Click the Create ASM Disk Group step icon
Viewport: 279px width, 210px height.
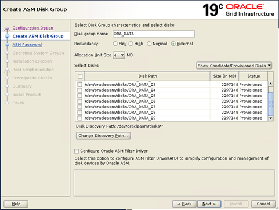[x=7, y=36]
